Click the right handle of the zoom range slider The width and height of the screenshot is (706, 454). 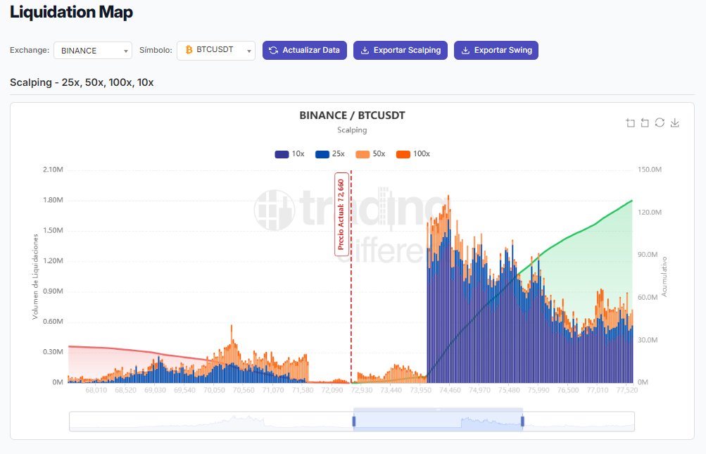pyautogui.click(x=522, y=421)
